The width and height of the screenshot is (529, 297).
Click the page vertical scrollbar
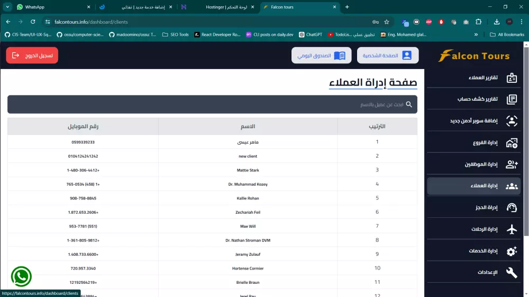pos(526,141)
